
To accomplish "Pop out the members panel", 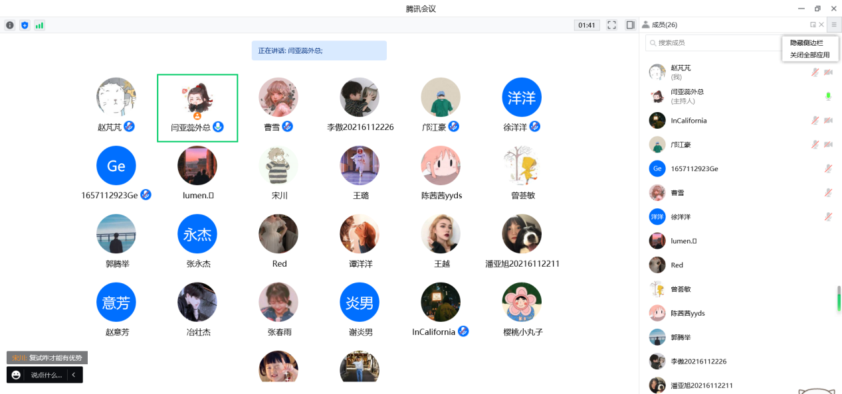I will [x=813, y=25].
